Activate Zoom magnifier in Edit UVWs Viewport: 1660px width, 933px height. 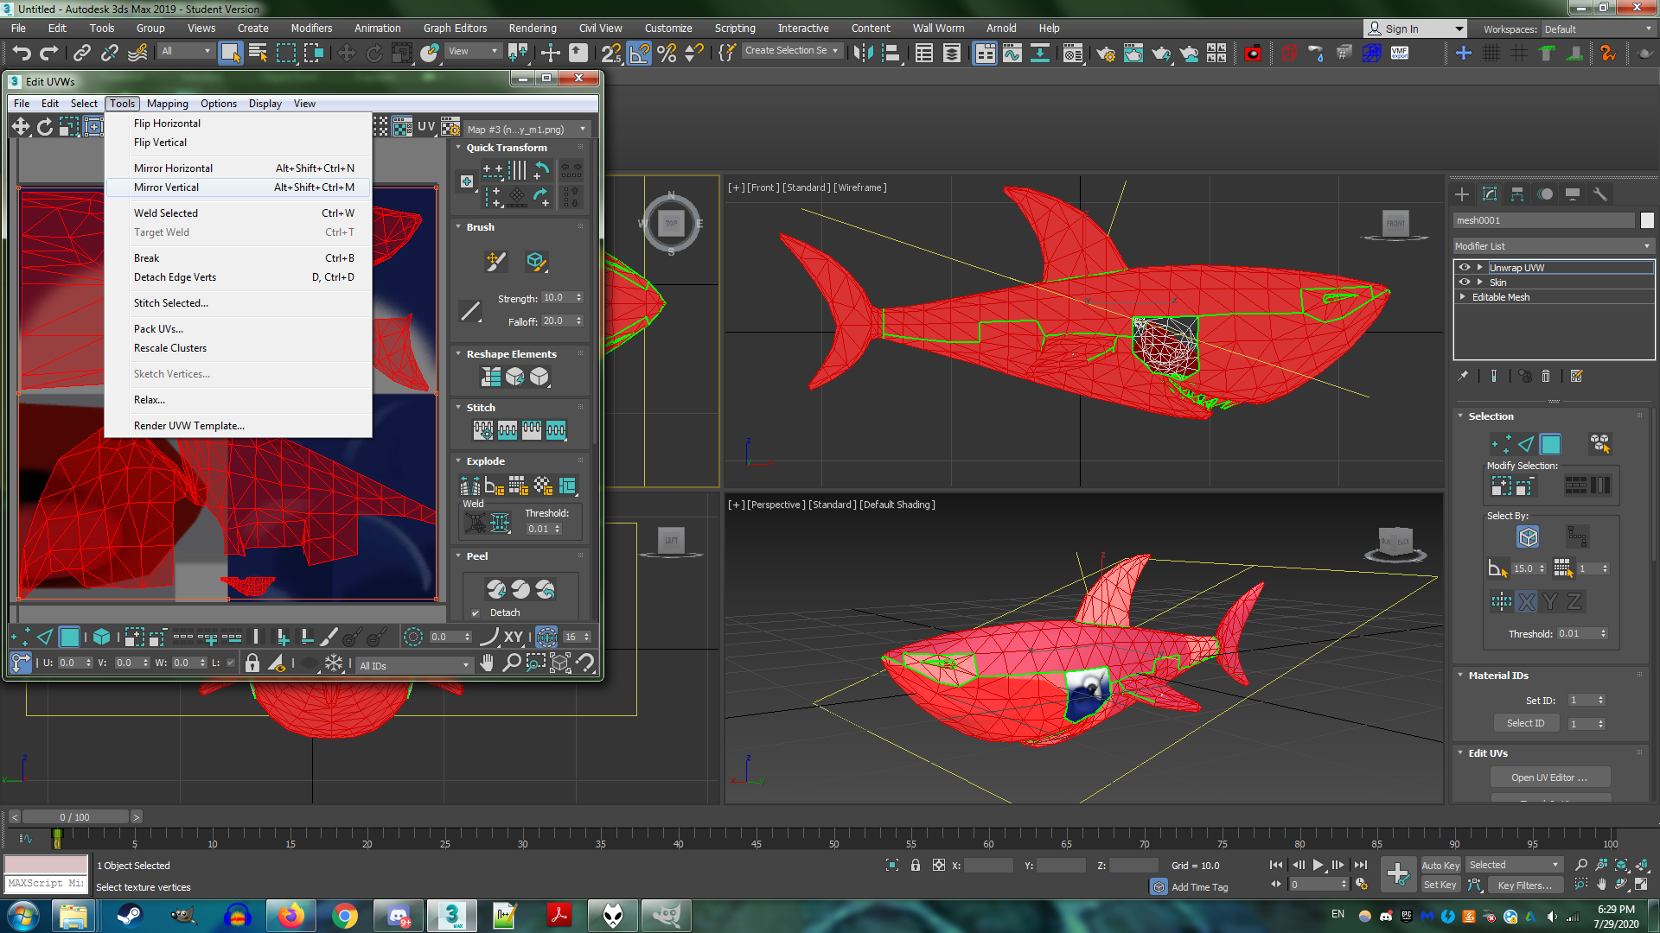click(512, 663)
